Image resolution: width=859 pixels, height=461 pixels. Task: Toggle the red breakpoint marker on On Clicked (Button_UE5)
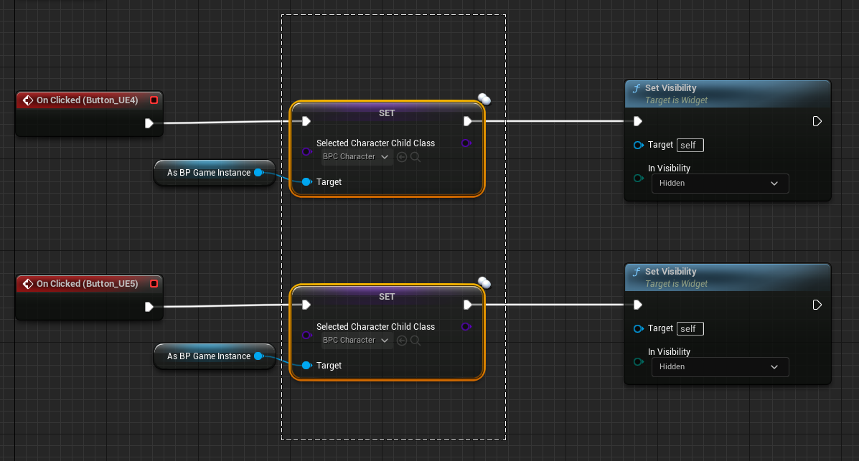[x=154, y=284]
